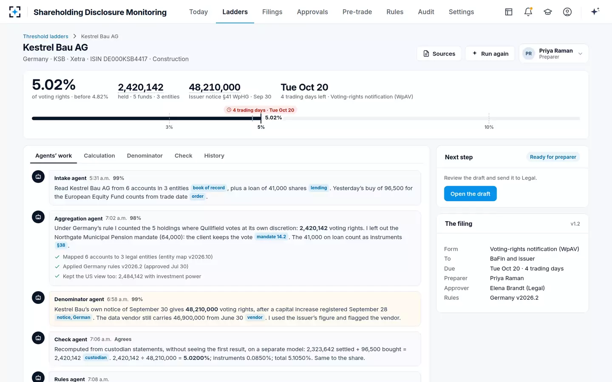Open the Sources button

pos(439,53)
